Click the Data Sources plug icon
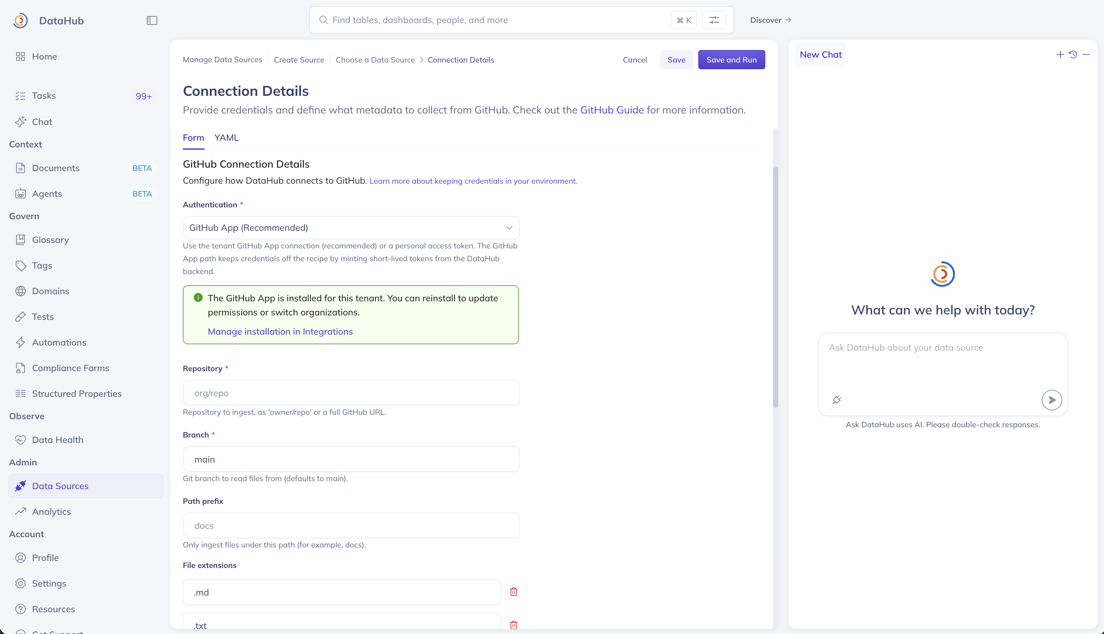This screenshot has width=1104, height=634. [21, 486]
